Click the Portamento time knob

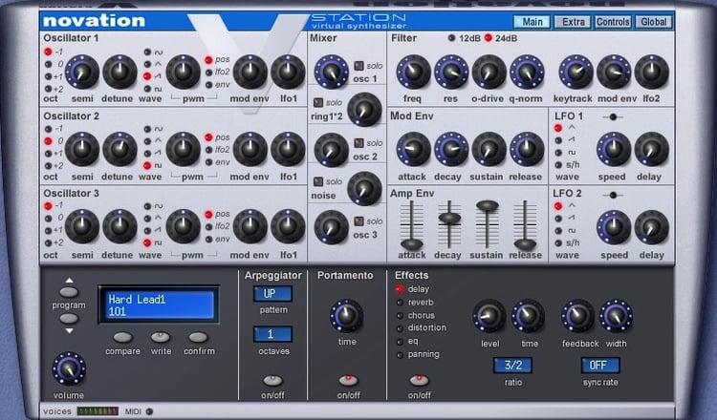[x=347, y=316]
